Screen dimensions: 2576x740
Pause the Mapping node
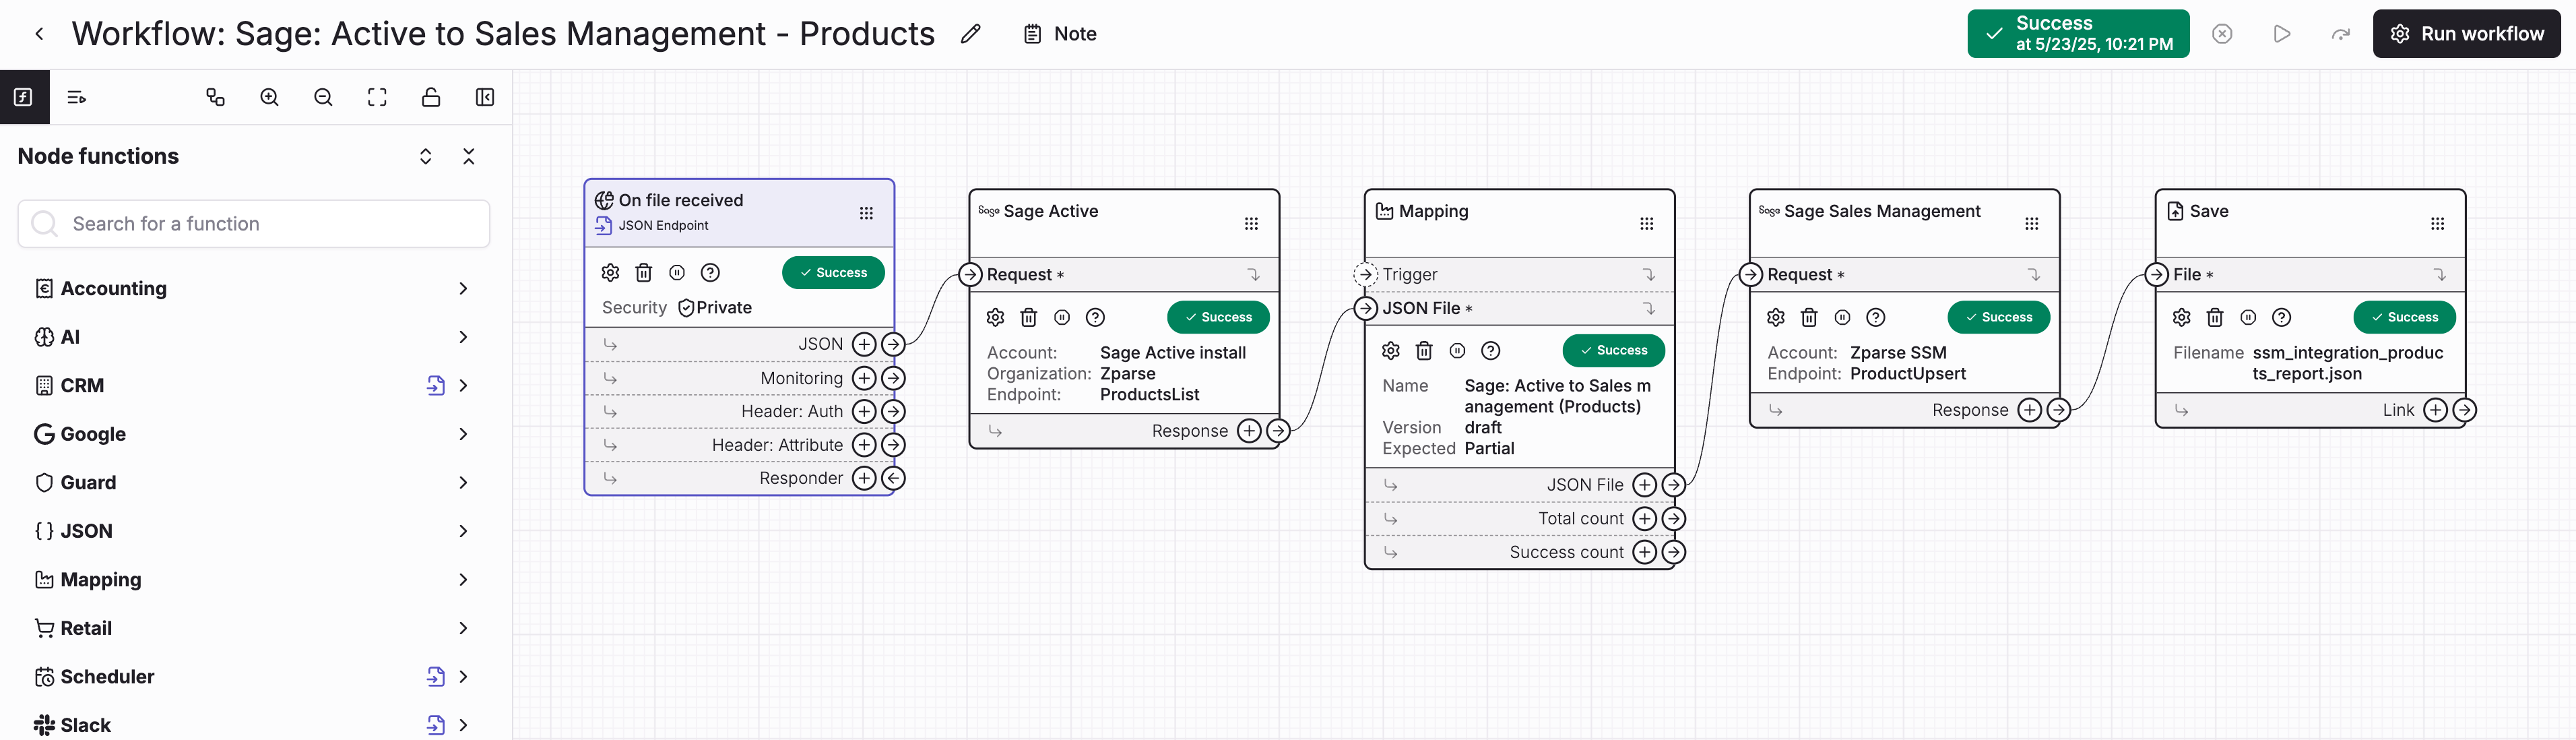tap(1458, 350)
